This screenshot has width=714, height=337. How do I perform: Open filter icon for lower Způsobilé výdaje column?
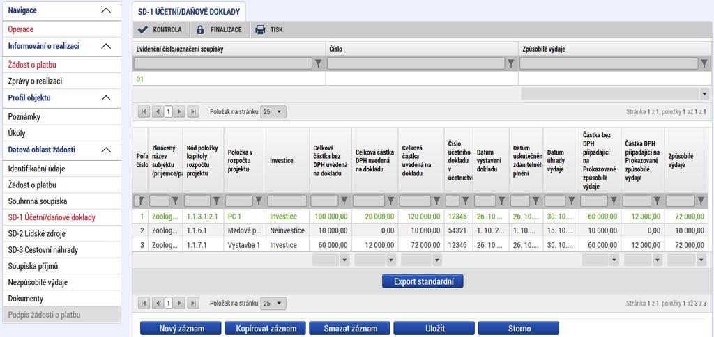[x=701, y=201]
